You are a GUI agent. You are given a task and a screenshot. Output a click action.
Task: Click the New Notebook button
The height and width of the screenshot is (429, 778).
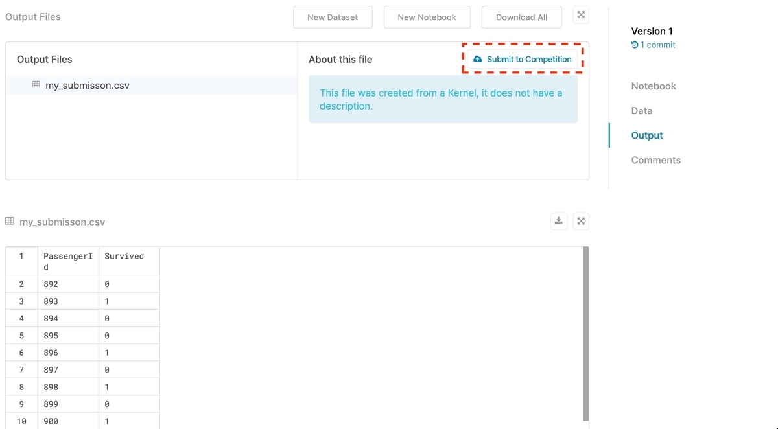tap(427, 17)
